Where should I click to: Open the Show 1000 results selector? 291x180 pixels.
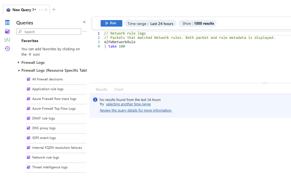(198, 24)
